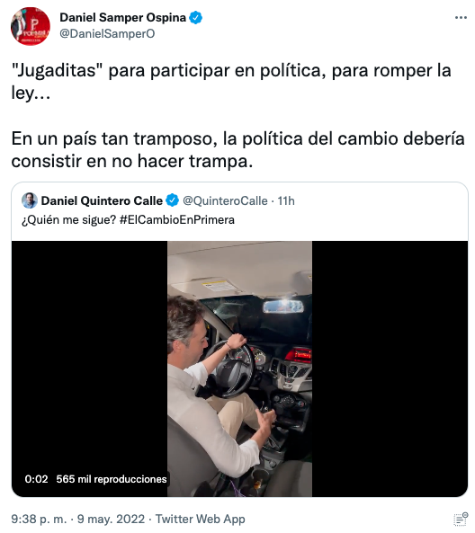Open the three-dot more options menu
The width and height of the screenshot is (475, 533).
461,18
